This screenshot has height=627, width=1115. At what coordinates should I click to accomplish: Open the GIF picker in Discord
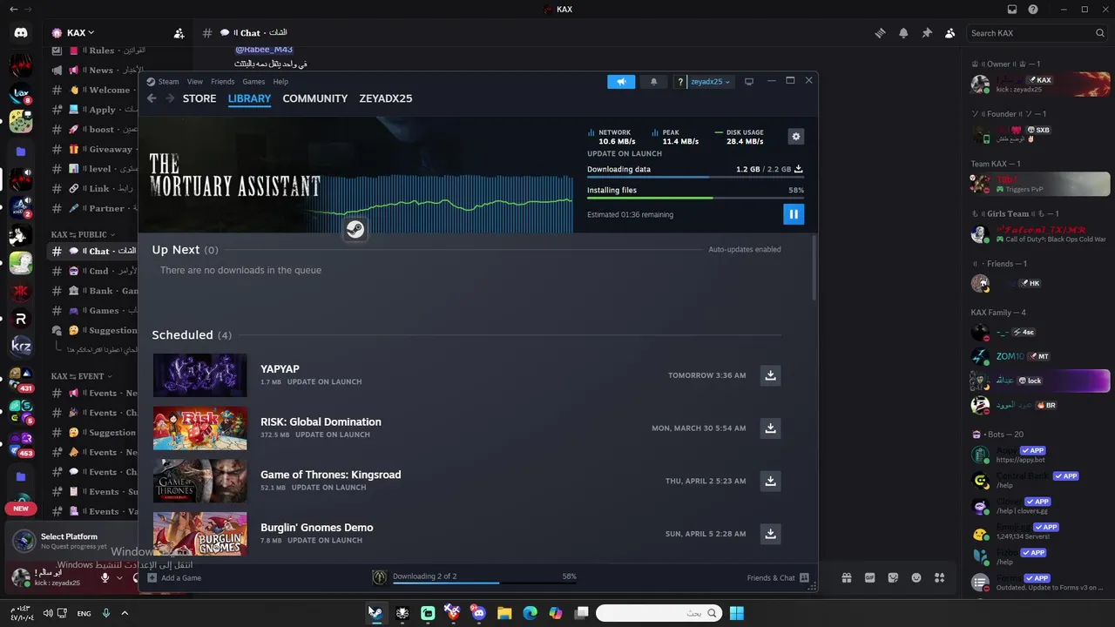(869, 577)
